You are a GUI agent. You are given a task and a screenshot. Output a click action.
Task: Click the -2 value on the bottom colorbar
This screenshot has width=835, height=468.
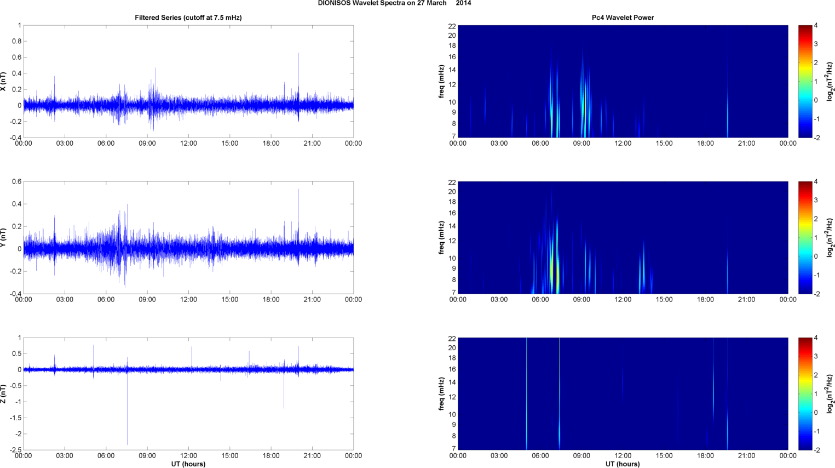pyautogui.click(x=817, y=450)
